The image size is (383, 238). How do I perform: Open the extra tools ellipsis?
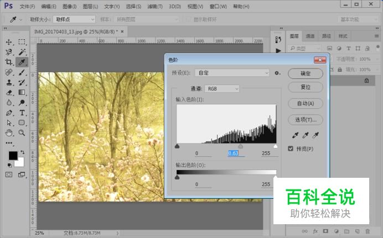point(9,143)
